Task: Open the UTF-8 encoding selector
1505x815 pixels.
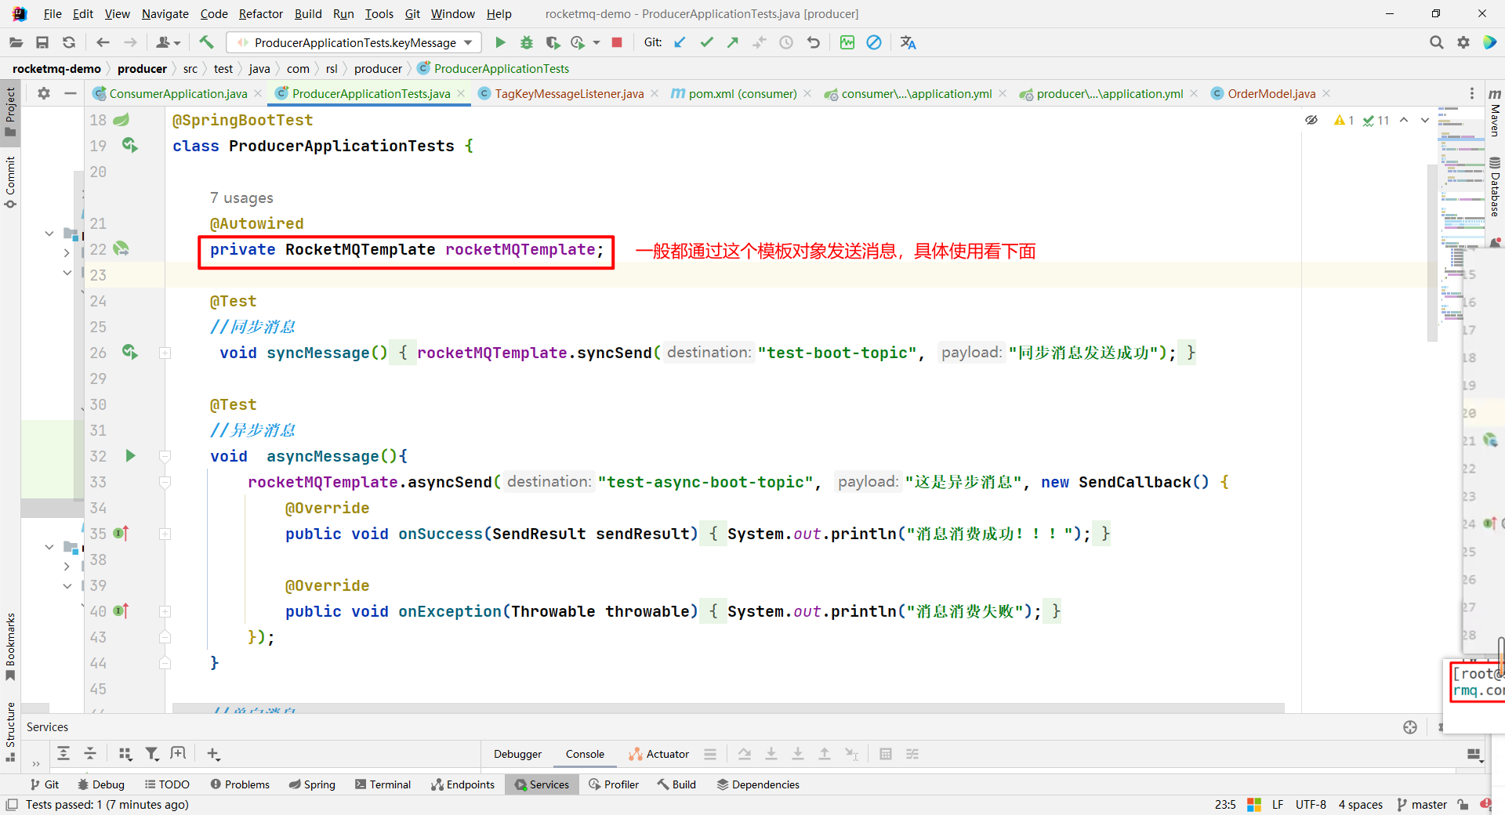Action: pos(1311,805)
